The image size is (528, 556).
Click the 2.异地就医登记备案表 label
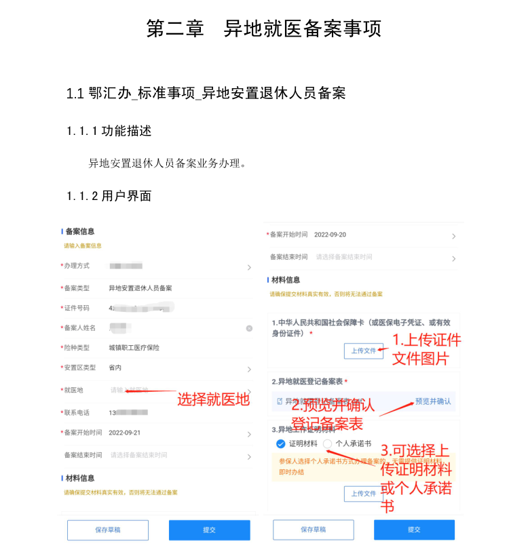point(309,382)
